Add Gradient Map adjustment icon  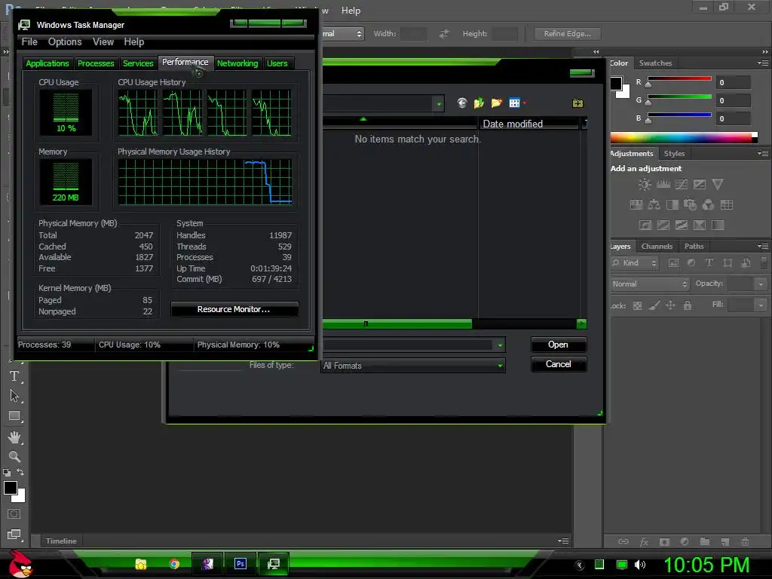click(718, 225)
